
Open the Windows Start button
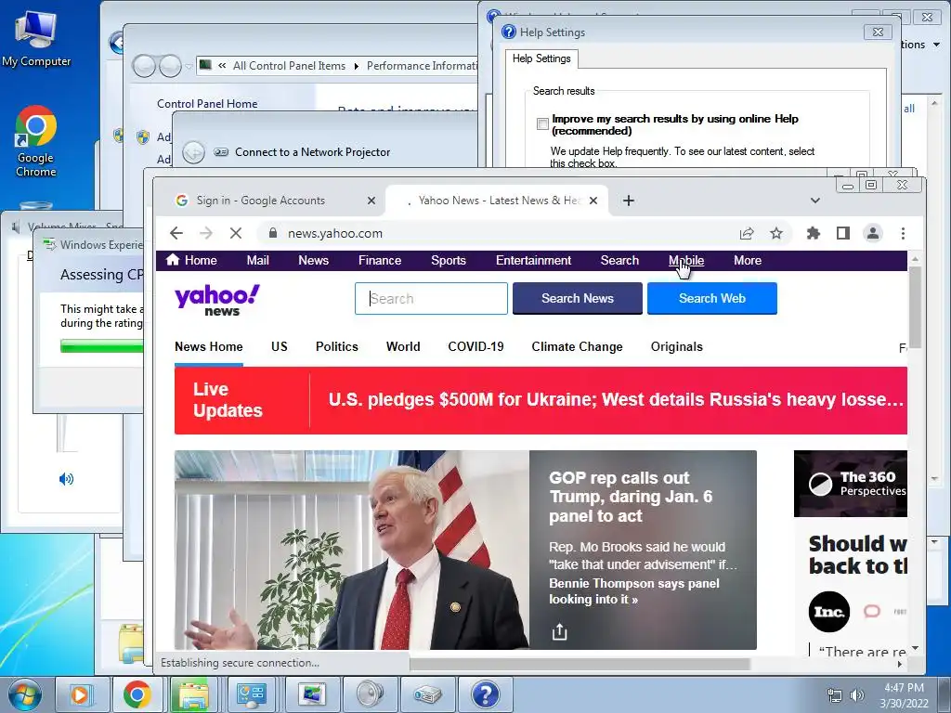click(x=25, y=694)
